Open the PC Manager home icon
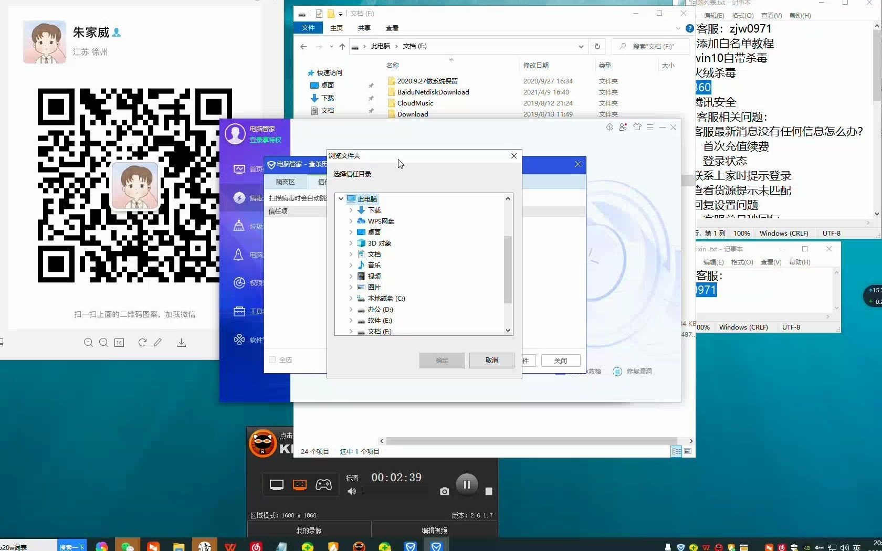The width and height of the screenshot is (882, 551). [239, 169]
